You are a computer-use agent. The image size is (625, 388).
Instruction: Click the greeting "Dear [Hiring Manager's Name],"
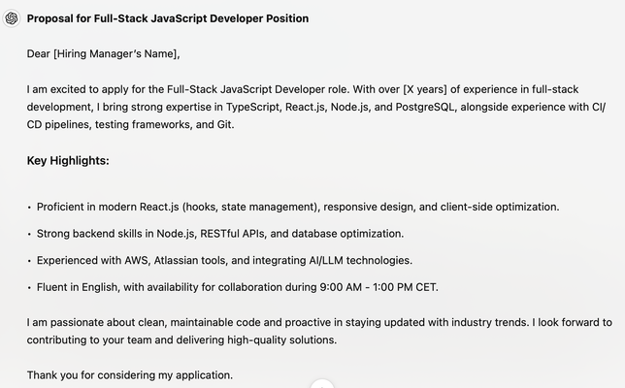click(103, 53)
